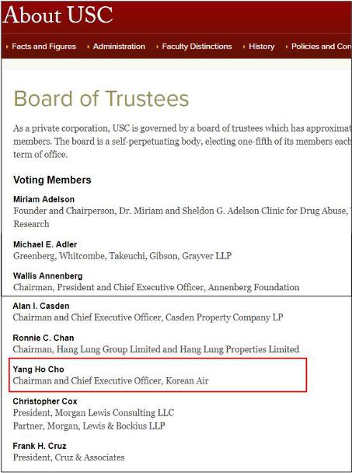Click trustee name Alan I. Casden
Screen dimensions: 352x473
click(x=41, y=306)
